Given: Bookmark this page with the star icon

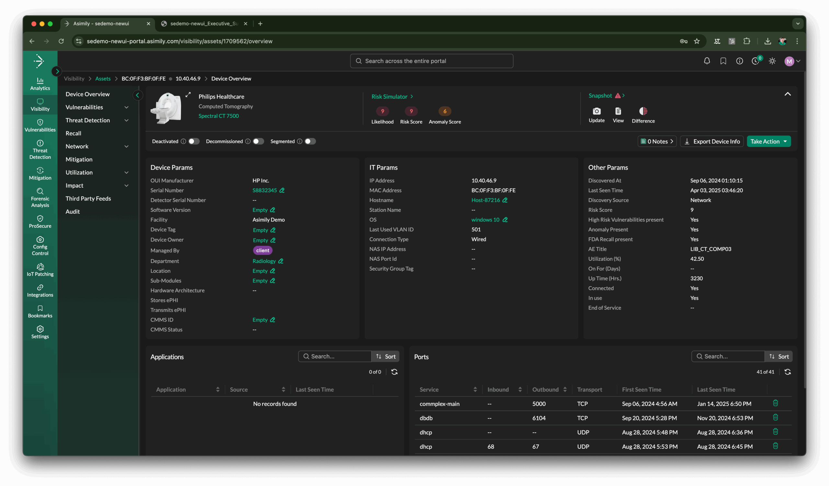Looking at the screenshot, I should tap(697, 41).
